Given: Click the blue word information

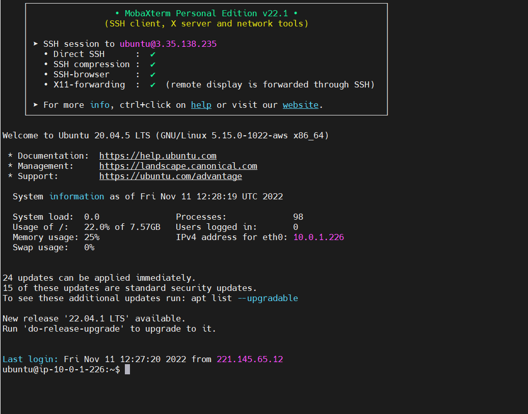Looking at the screenshot, I should (76, 197).
